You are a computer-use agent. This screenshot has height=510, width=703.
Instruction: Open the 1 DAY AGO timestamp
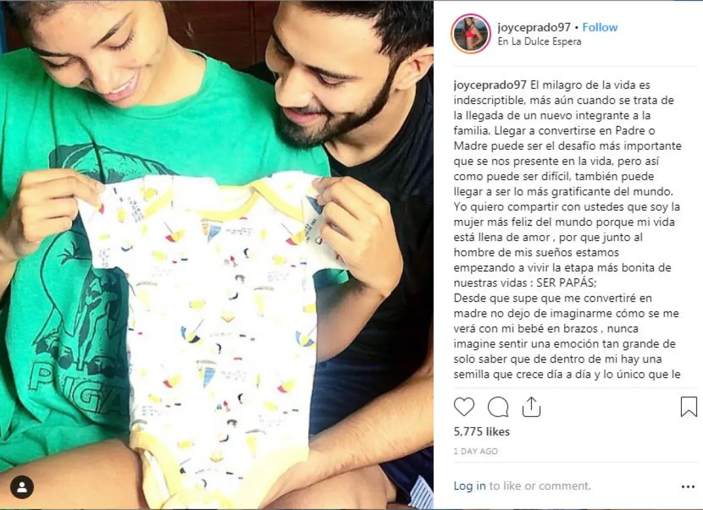point(476,451)
